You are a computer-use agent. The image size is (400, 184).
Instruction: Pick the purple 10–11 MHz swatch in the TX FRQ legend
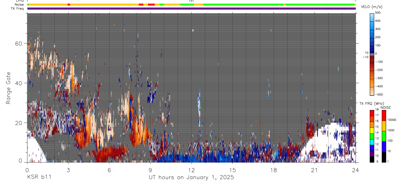pos(372,153)
